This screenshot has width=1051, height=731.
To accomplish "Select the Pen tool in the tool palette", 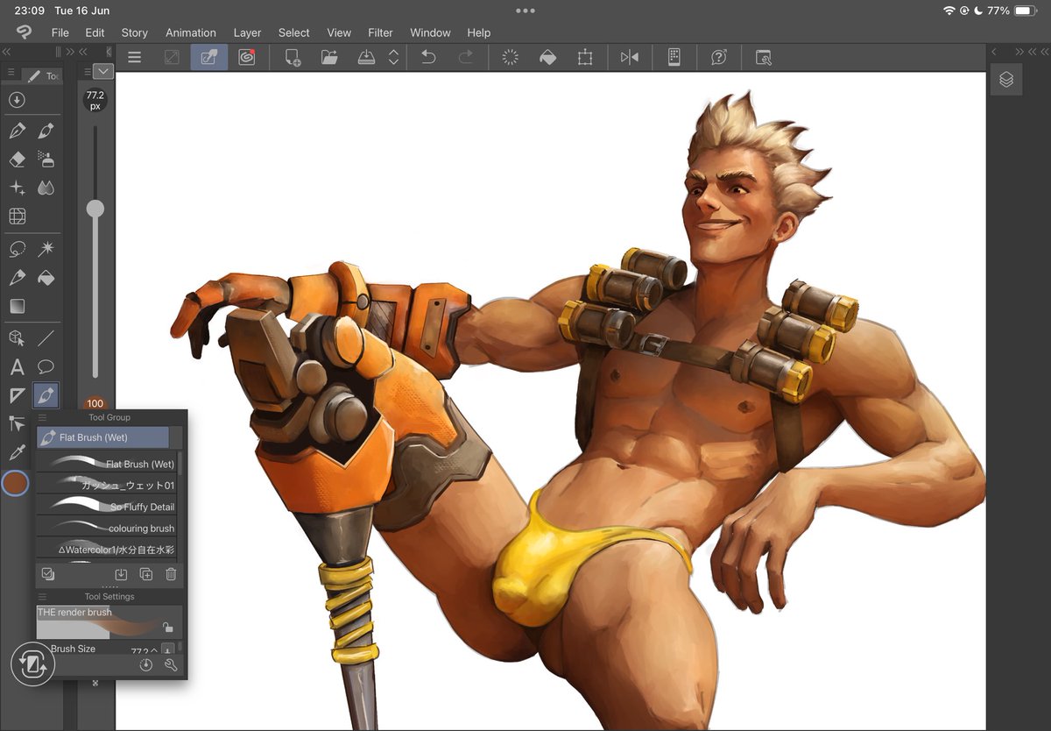I will (x=17, y=131).
